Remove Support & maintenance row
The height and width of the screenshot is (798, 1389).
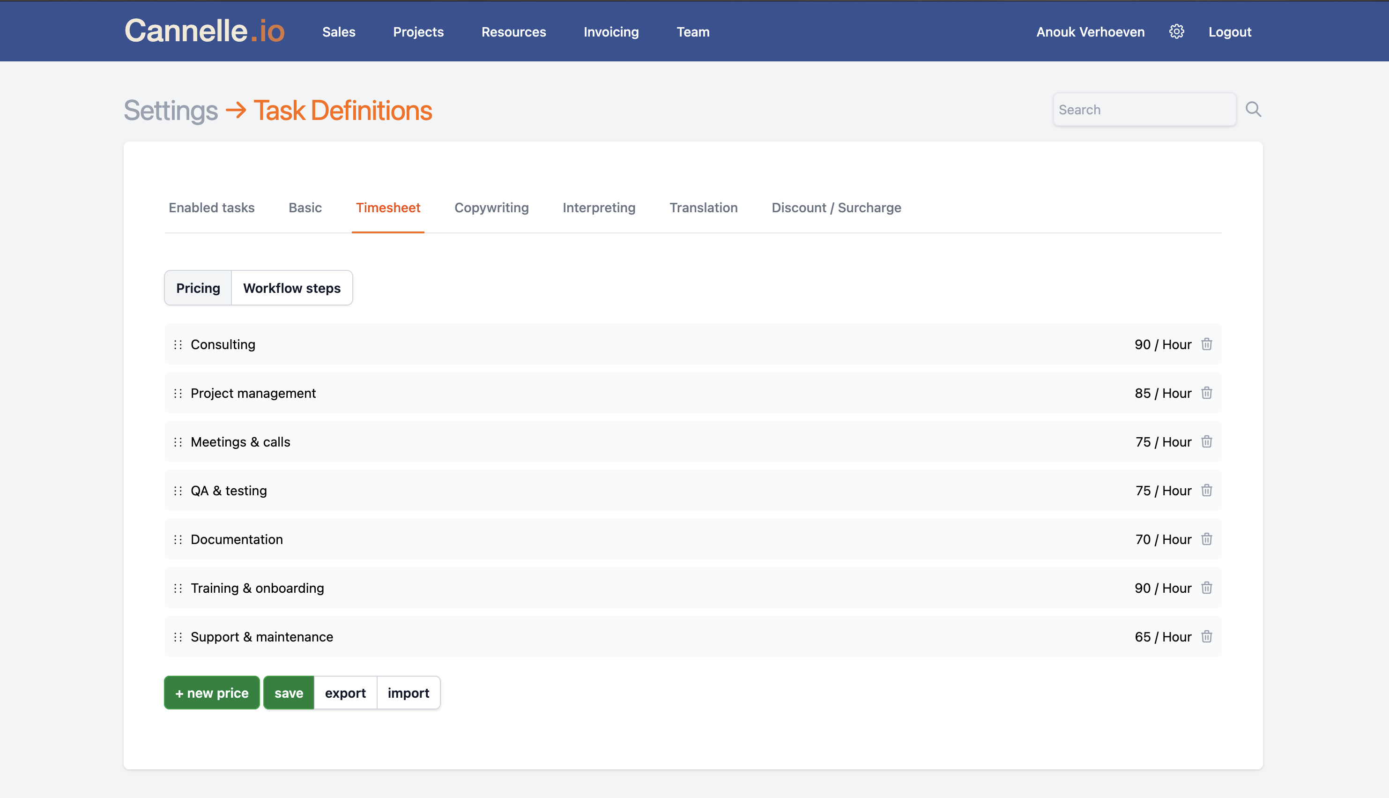coord(1207,637)
